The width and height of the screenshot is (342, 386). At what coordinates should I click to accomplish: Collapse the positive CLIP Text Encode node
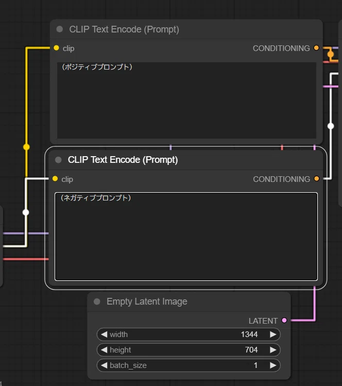click(60, 29)
